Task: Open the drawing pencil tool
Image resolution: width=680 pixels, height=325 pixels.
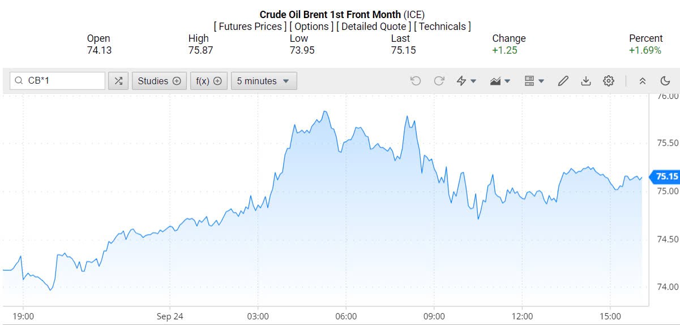Action: (563, 81)
